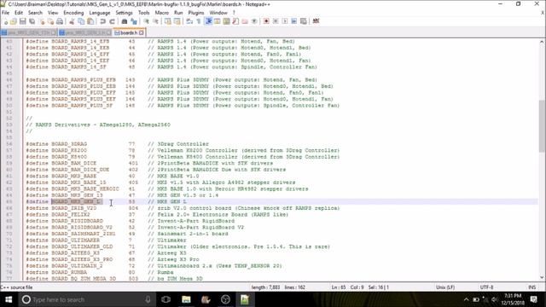
Task: Click the scrollbar up arrow
Action: pyautogui.click(x=542, y=42)
